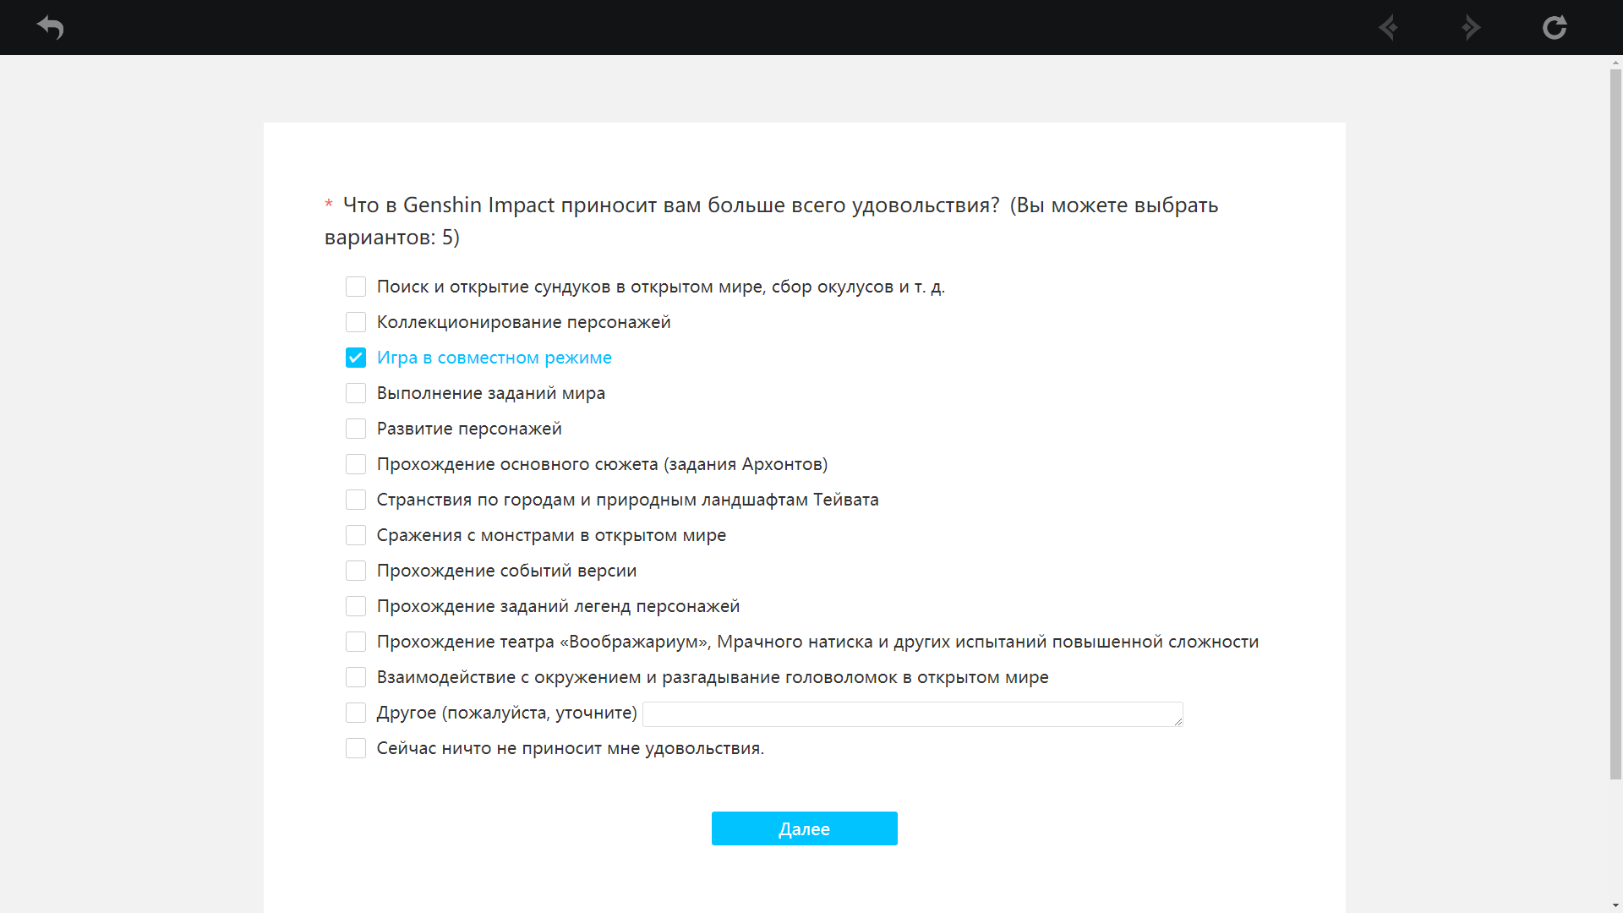
Task: Tick "Странствия по городам" checkbox
Action: (x=356, y=500)
